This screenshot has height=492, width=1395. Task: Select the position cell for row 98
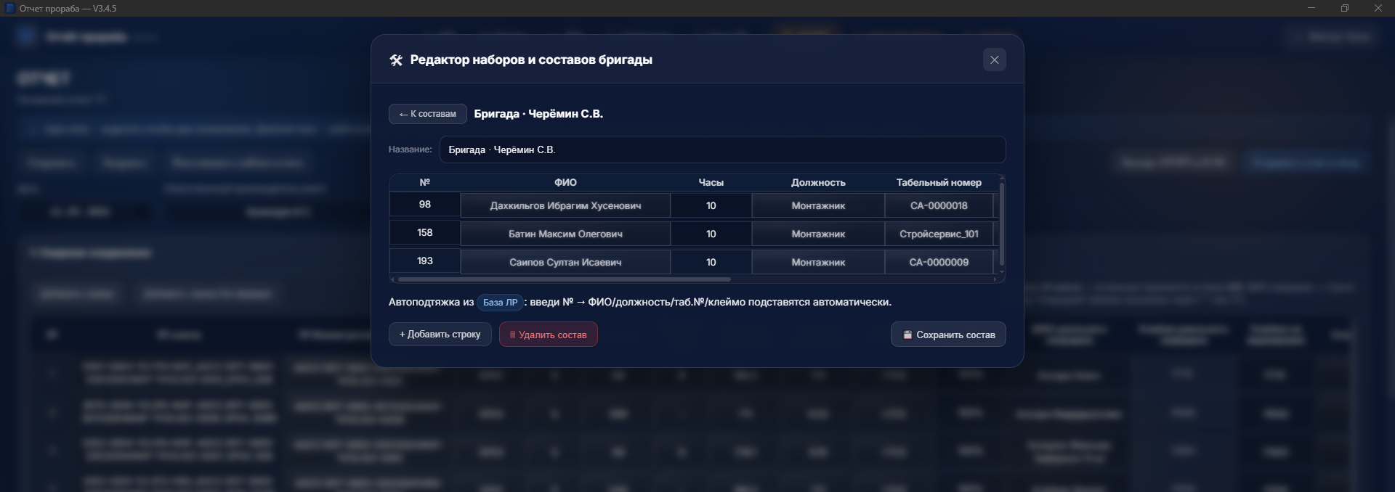817,206
